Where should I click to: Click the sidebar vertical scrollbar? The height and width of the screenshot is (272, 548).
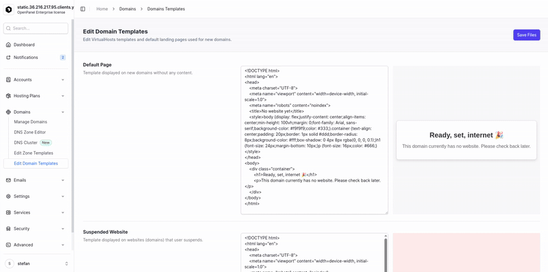click(73, 126)
